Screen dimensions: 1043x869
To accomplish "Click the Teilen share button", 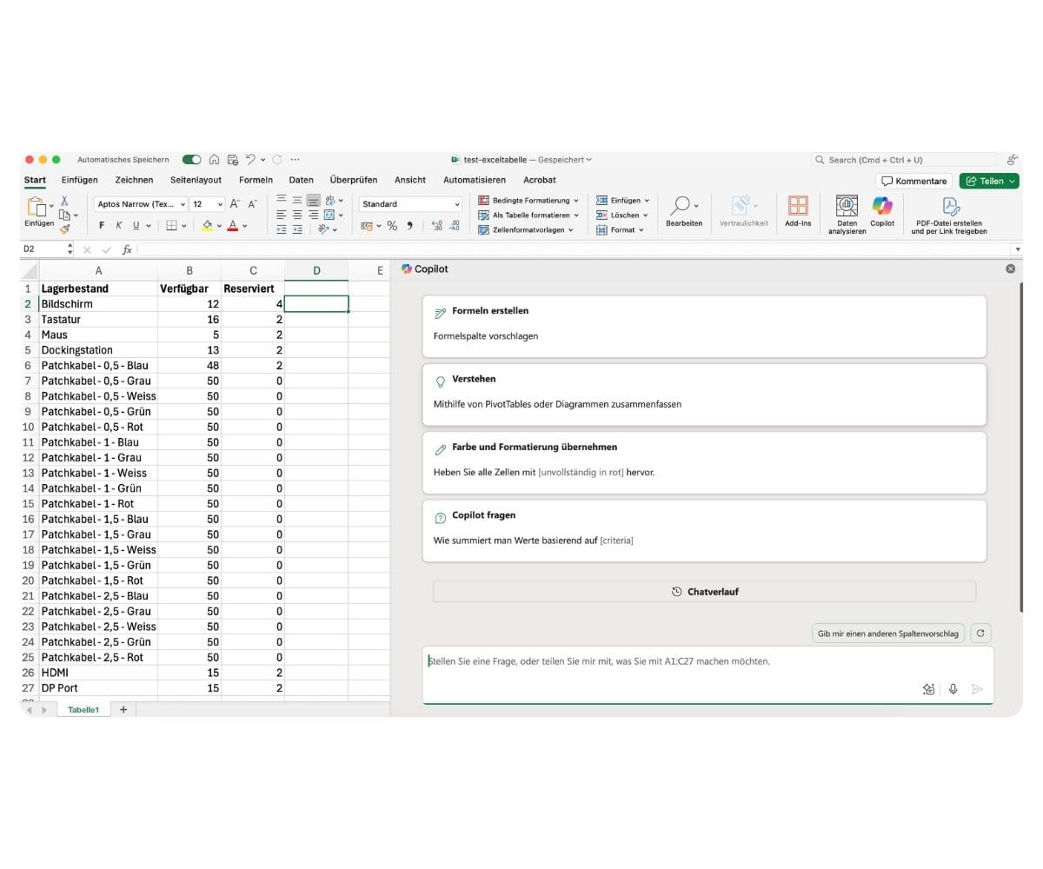I will tap(991, 181).
